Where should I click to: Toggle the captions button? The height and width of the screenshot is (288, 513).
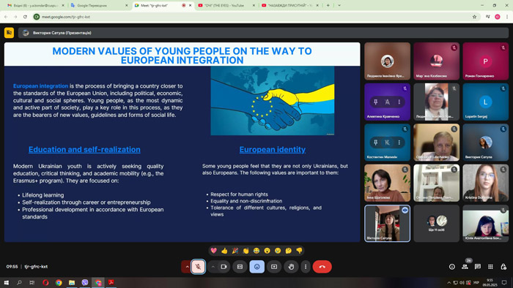point(240,267)
